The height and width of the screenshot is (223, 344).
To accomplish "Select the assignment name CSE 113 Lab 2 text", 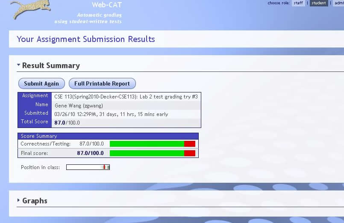I will [126, 96].
